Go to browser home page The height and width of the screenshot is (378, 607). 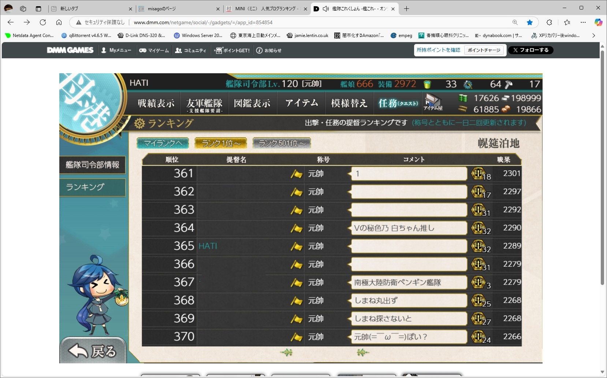(x=59, y=22)
